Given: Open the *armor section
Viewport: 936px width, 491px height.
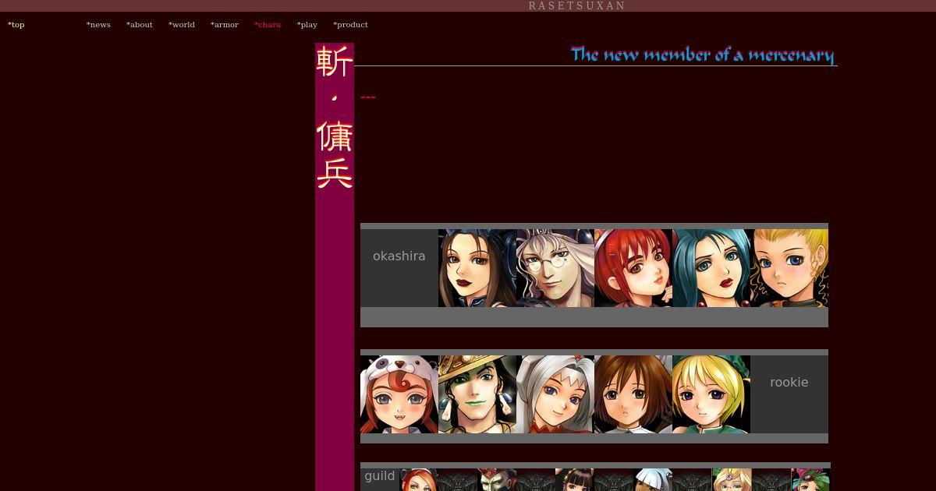Looking at the screenshot, I should (x=225, y=25).
